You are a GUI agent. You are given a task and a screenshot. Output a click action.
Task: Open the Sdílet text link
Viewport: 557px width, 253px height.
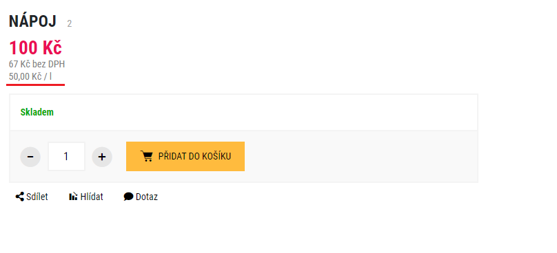[37, 197]
